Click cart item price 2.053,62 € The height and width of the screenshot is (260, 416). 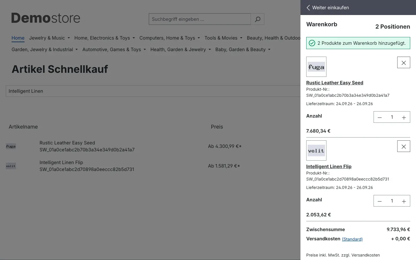click(x=318, y=215)
